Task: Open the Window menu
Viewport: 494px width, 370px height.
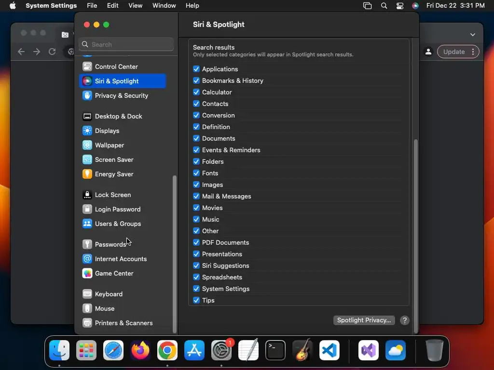Action: pos(164,6)
